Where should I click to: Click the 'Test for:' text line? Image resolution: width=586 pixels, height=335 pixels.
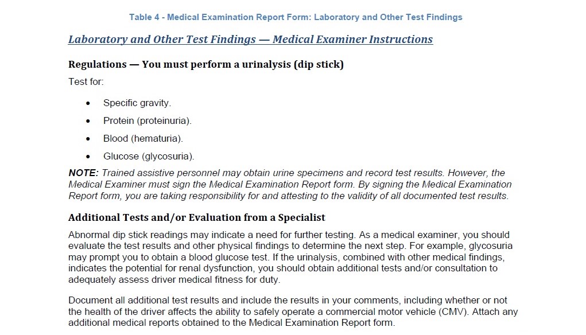click(86, 82)
